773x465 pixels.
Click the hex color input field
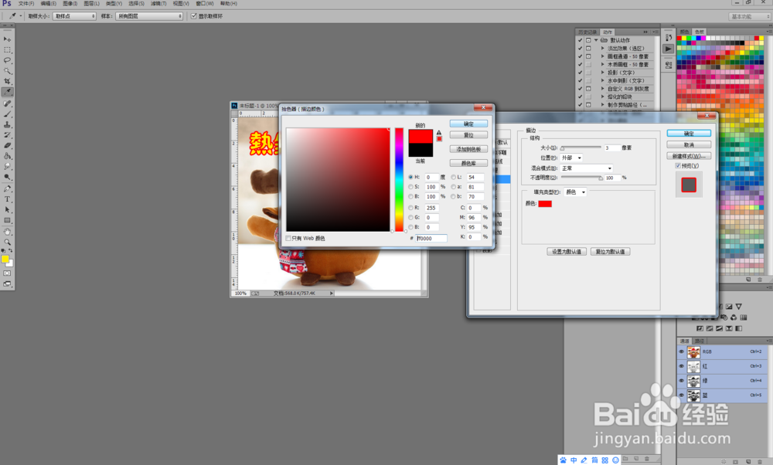(431, 239)
